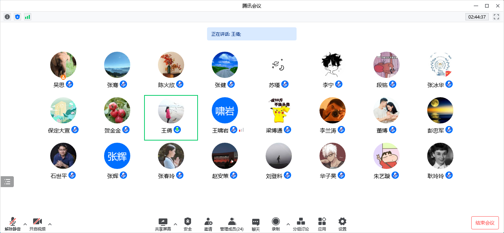Expand share screen options arrow
The image size is (504, 233).
click(x=175, y=224)
